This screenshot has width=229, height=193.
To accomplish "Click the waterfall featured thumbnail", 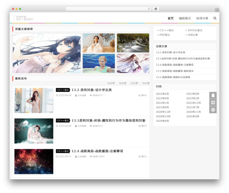I will pos(133,43).
